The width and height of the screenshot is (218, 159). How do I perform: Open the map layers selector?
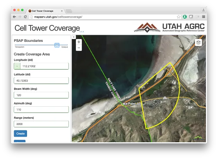click(198, 43)
